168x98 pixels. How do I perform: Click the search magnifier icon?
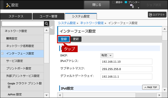pos(46,24)
